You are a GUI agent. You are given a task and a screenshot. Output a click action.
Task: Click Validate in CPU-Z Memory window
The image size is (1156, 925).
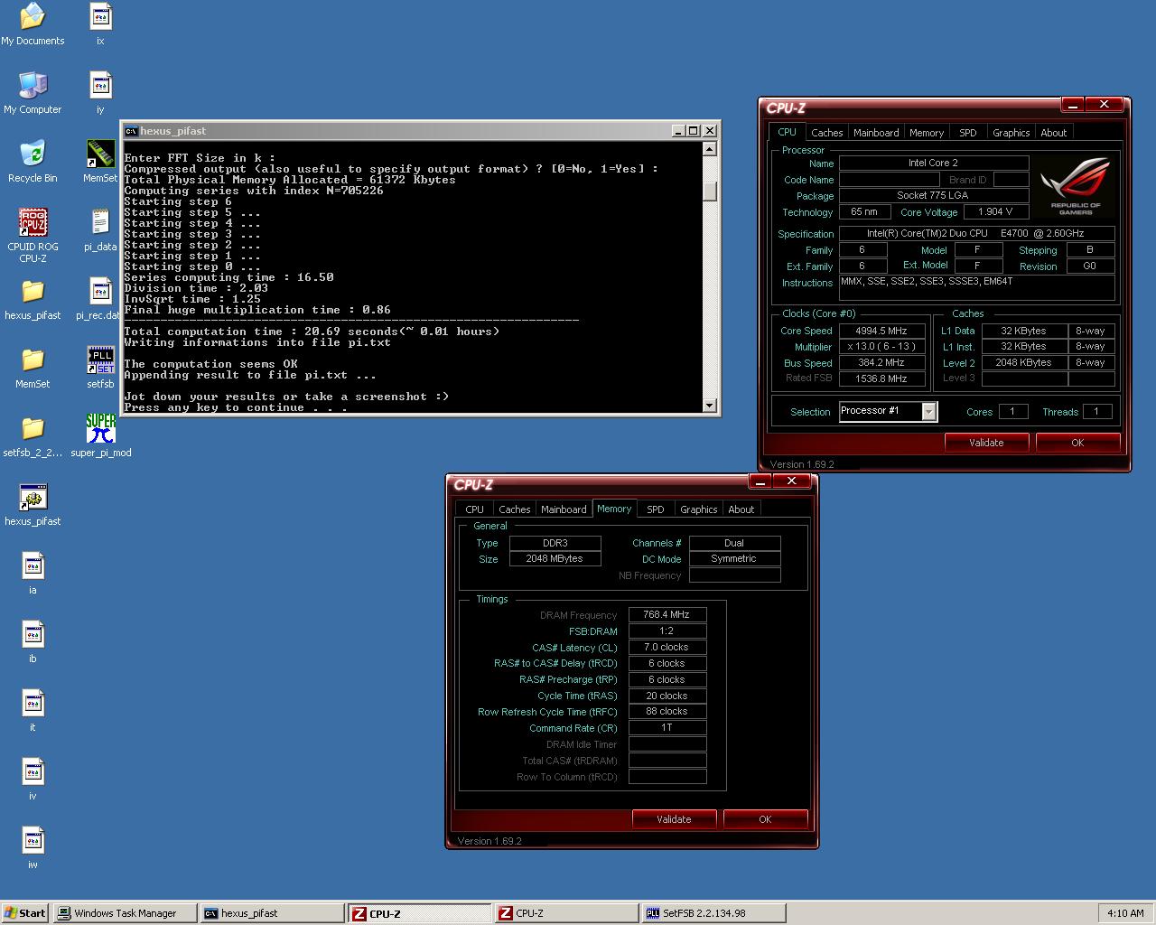pyautogui.click(x=674, y=819)
